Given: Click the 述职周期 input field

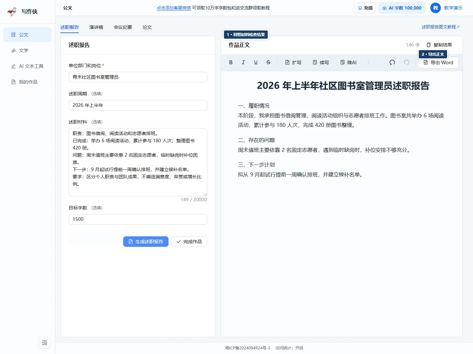Looking at the screenshot, I should 138,105.
